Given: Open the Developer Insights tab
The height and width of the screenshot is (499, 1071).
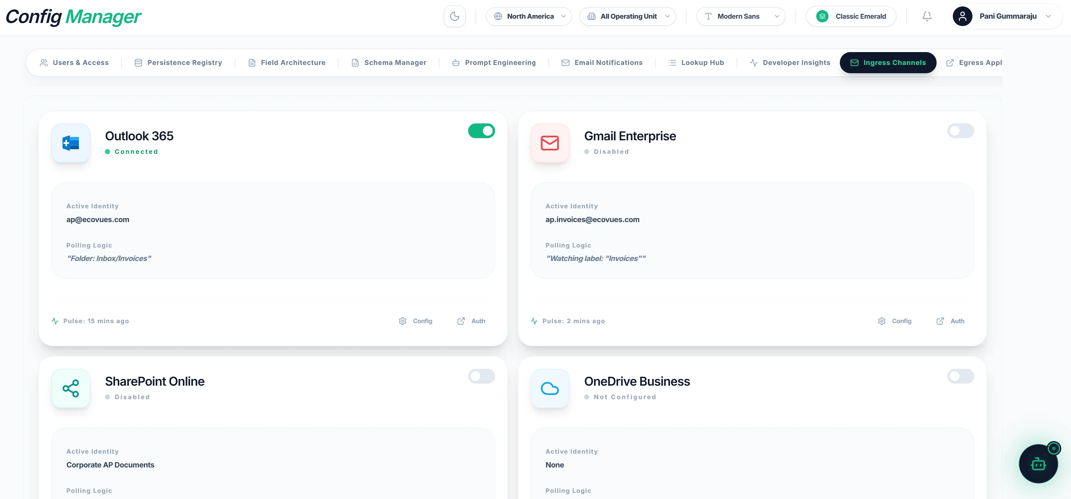Looking at the screenshot, I should pos(790,63).
